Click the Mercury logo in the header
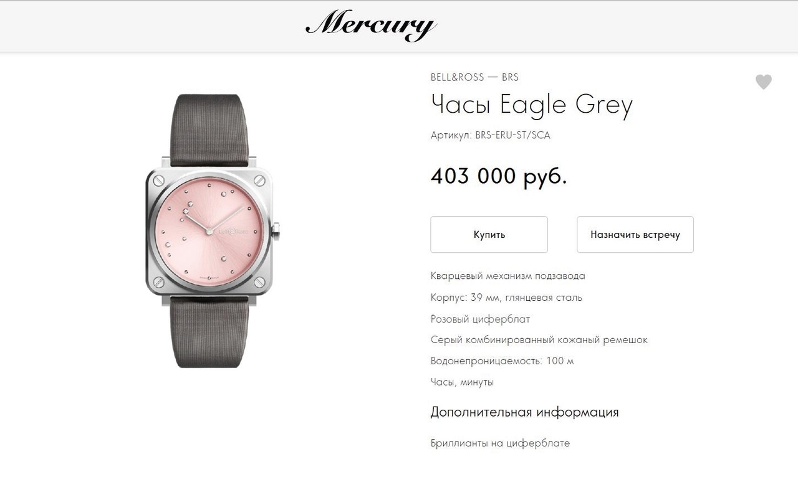Image resolution: width=798 pixels, height=477 pixels. click(371, 26)
